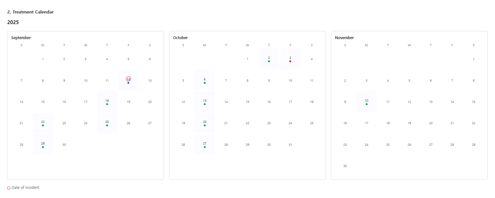Select November 30 in calendar
This screenshot has height=198, width=495.
coord(345,166)
